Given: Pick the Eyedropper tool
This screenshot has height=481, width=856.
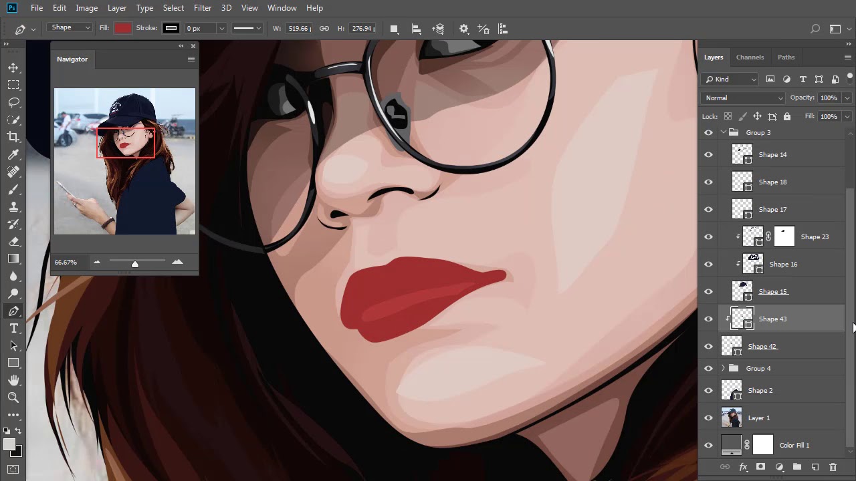Looking at the screenshot, I should click(x=13, y=155).
